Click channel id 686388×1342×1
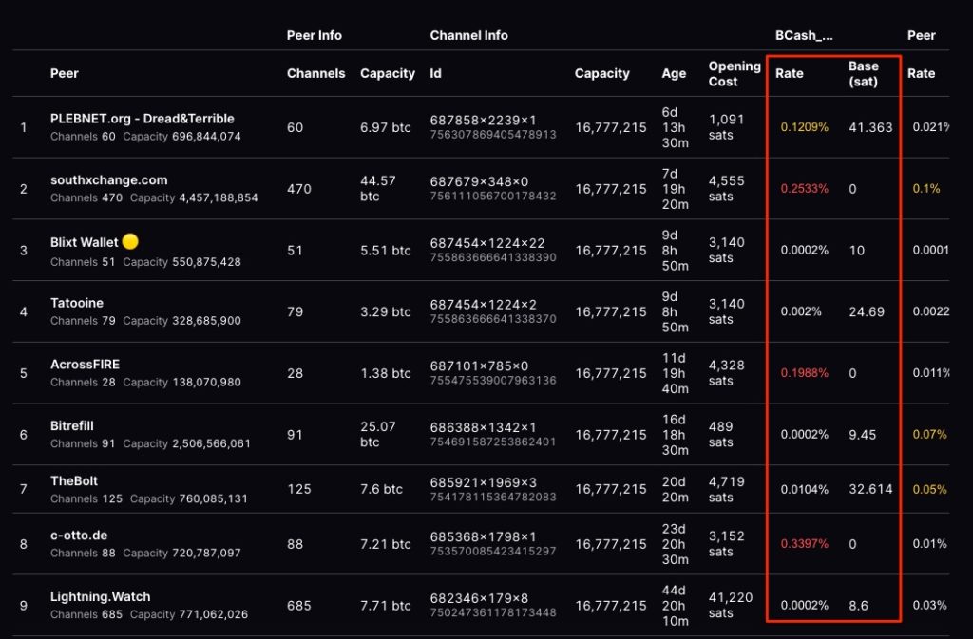Viewport: 973px width, 639px height. point(483,427)
